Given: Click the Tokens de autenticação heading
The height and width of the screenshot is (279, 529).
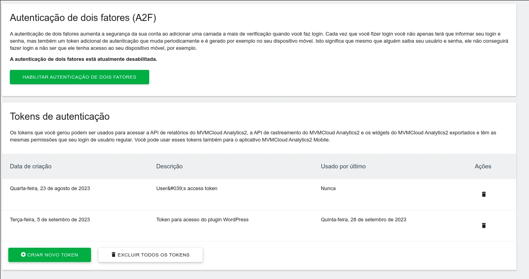Looking at the screenshot, I should (60, 117).
